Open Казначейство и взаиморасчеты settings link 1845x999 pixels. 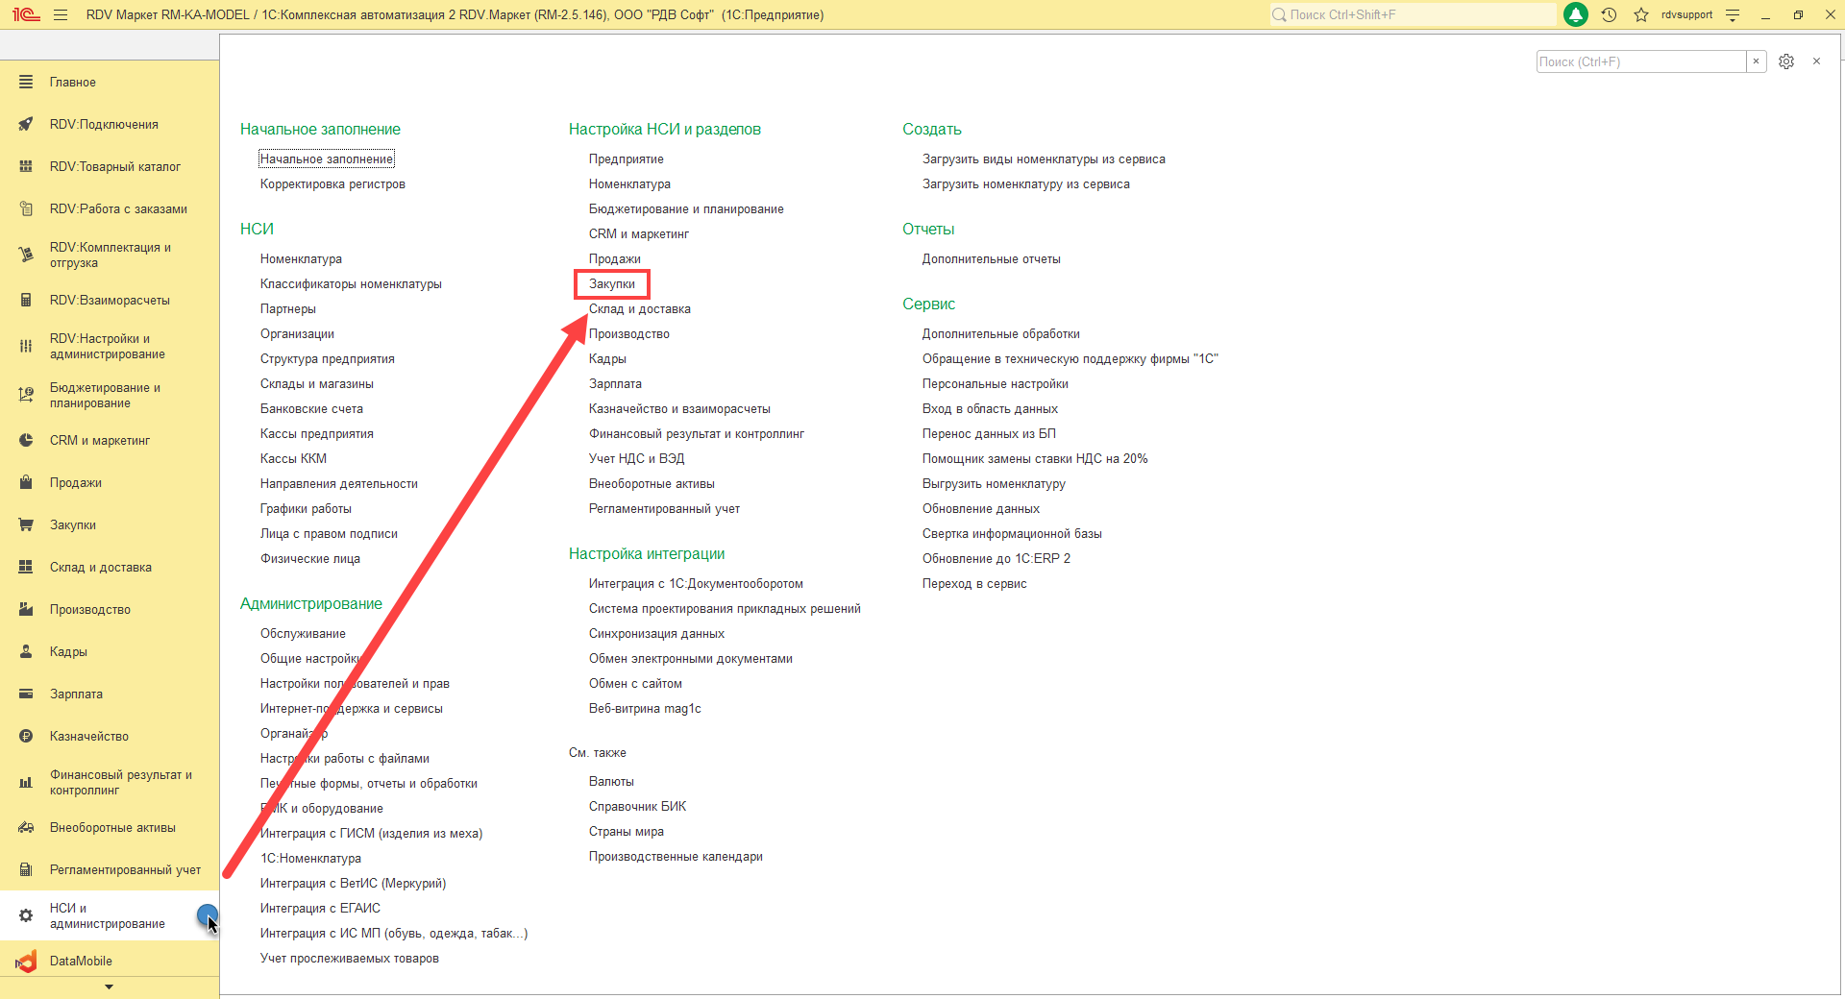pos(679,409)
